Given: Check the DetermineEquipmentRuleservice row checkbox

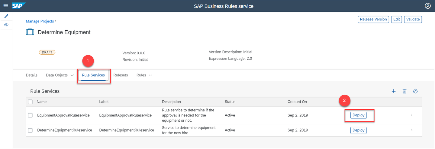Looking at the screenshot, I should coord(30,130).
